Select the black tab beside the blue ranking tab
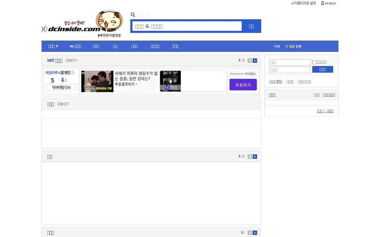380x237 pixels. point(329,95)
